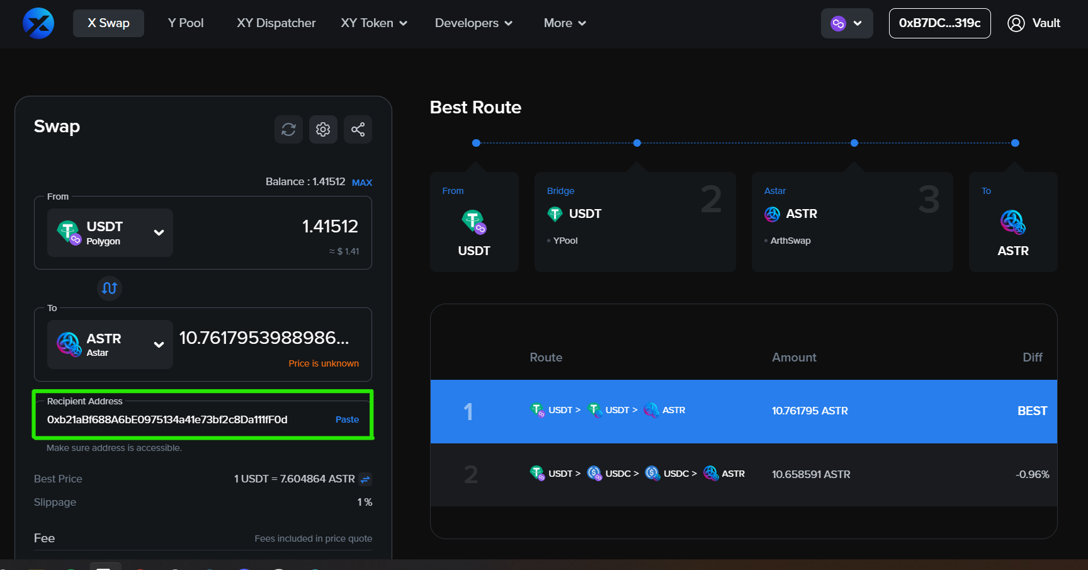The height and width of the screenshot is (570, 1088).
Task: Click the Vault user icon
Action: pyautogui.click(x=1016, y=23)
